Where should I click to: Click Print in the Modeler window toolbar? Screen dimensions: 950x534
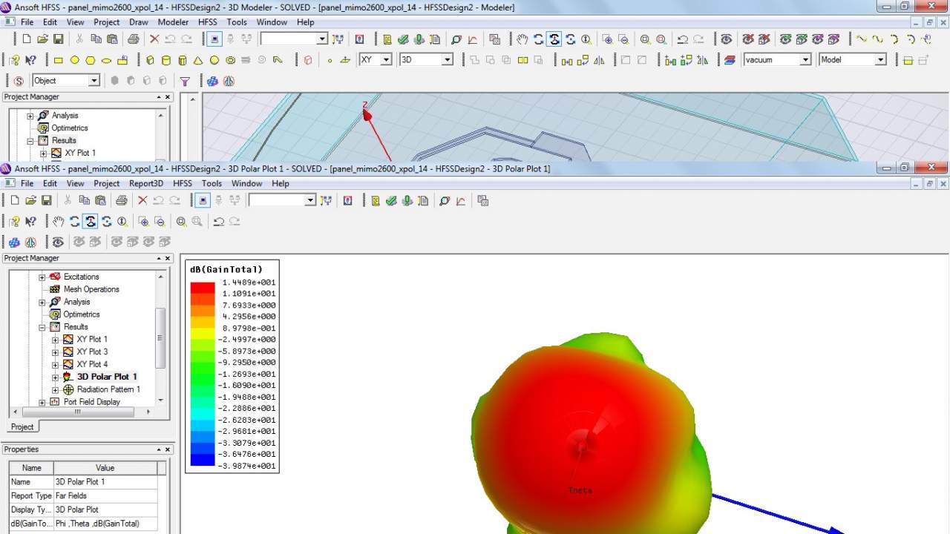click(x=133, y=39)
